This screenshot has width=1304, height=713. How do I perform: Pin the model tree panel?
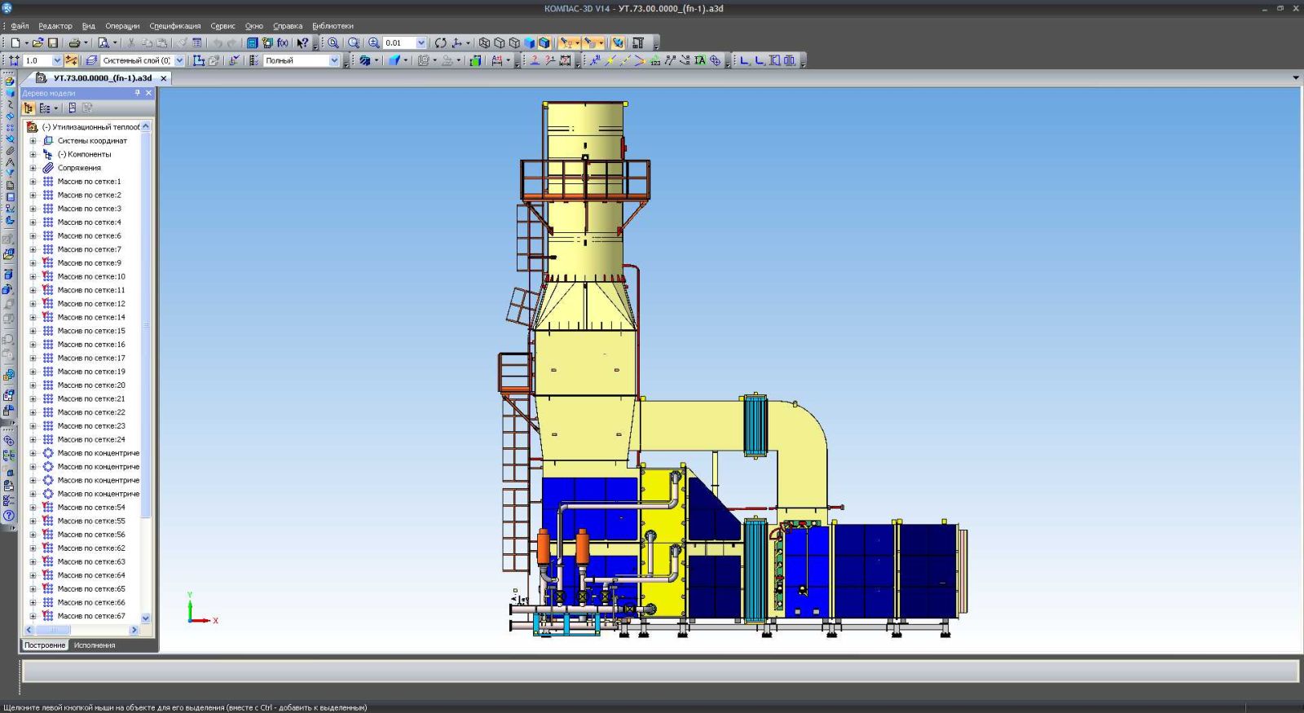[x=137, y=93]
